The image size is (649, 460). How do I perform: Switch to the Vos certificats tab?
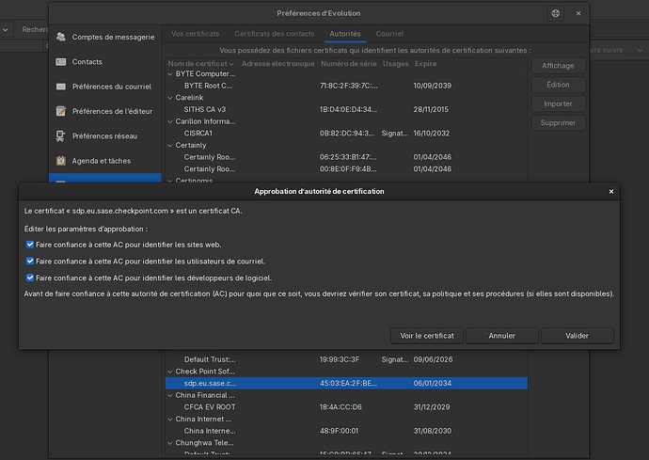coord(195,34)
